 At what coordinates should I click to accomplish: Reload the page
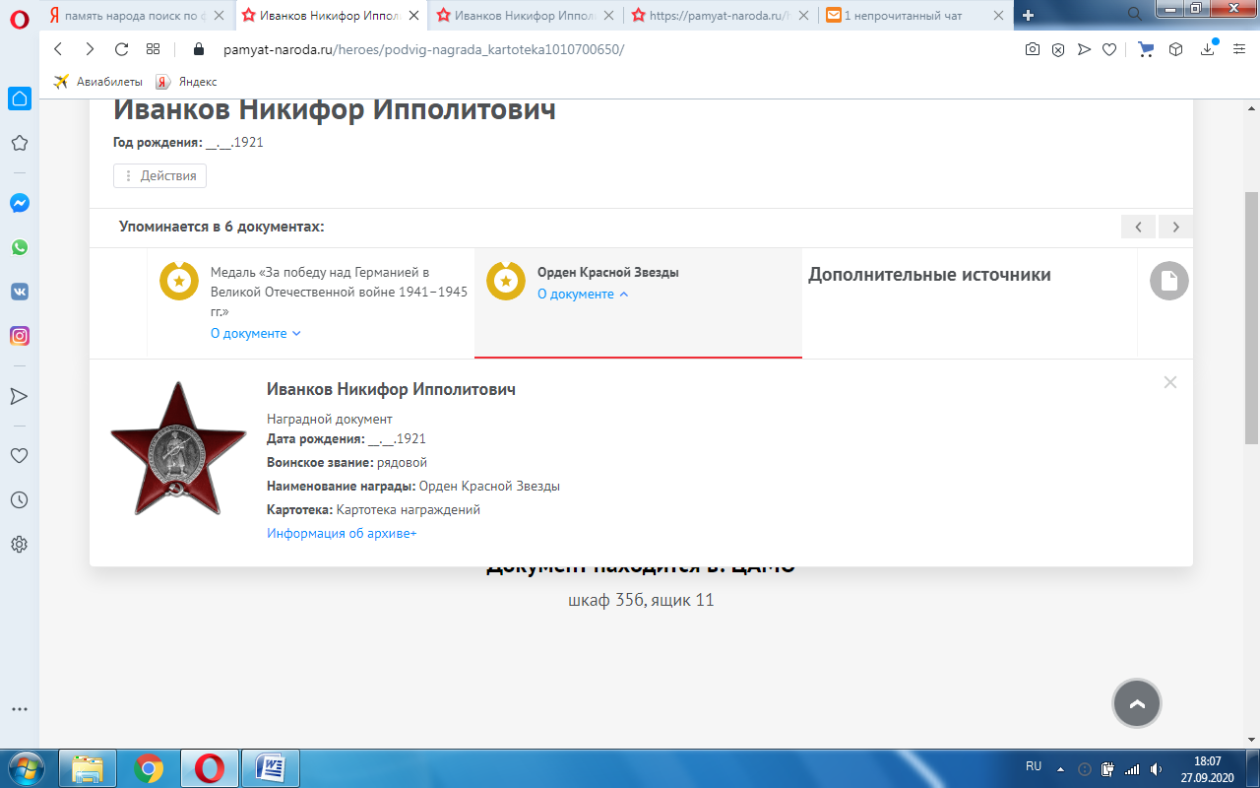tap(122, 49)
